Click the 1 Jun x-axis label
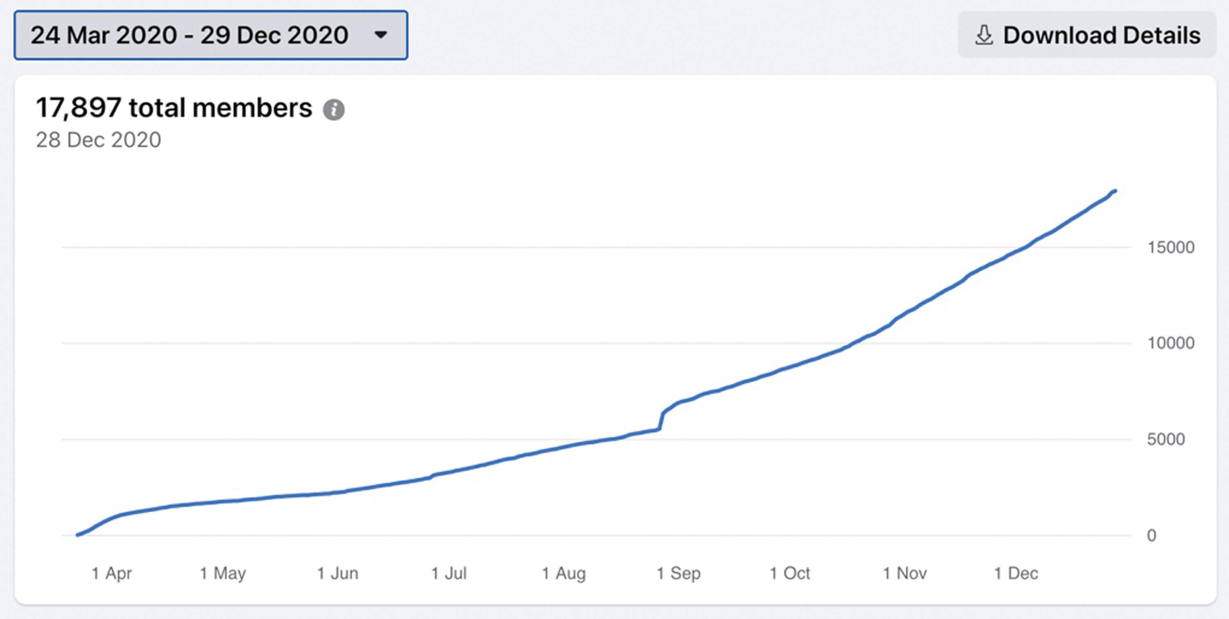Screen dimensions: 1229x619 coord(338,573)
